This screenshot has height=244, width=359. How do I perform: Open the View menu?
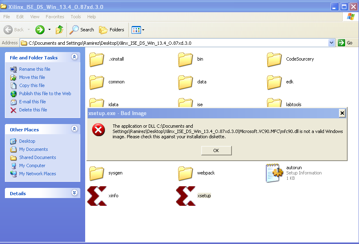[35, 17]
